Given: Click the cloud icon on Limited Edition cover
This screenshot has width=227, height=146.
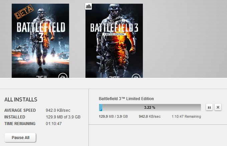Looking at the screenshot, I should pyautogui.click(x=88, y=6).
